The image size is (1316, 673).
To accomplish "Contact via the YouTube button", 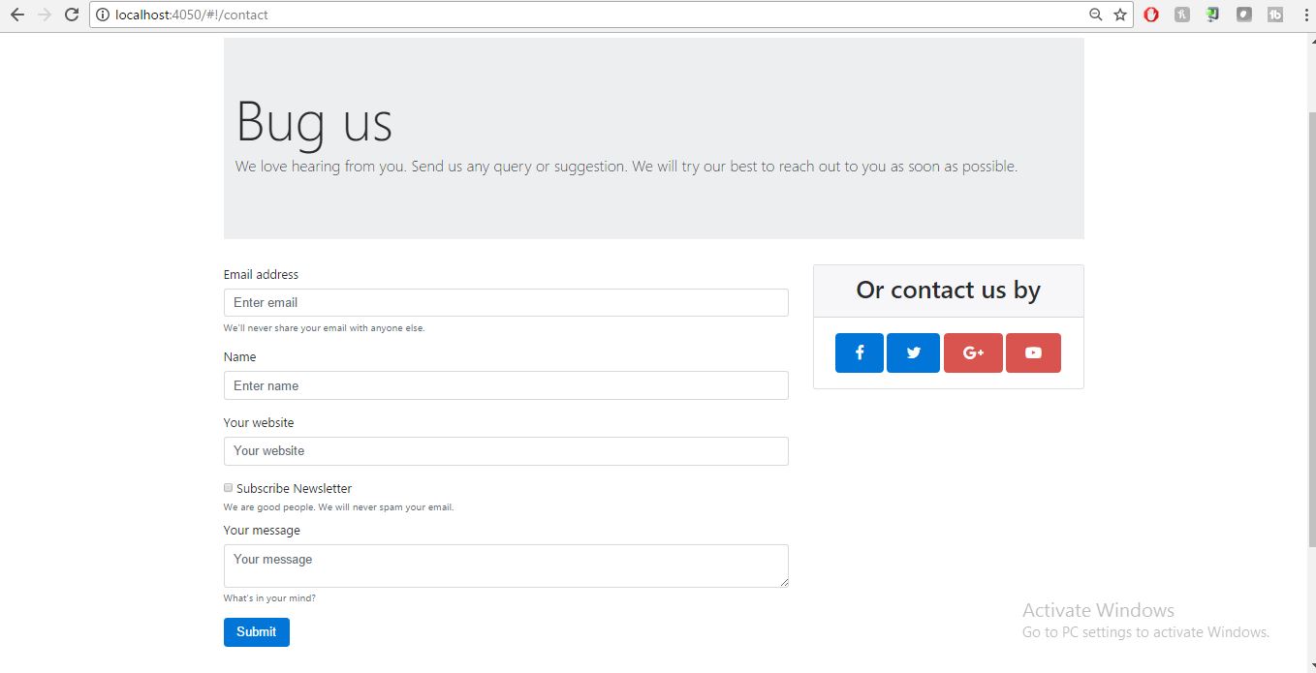I will tap(1033, 353).
